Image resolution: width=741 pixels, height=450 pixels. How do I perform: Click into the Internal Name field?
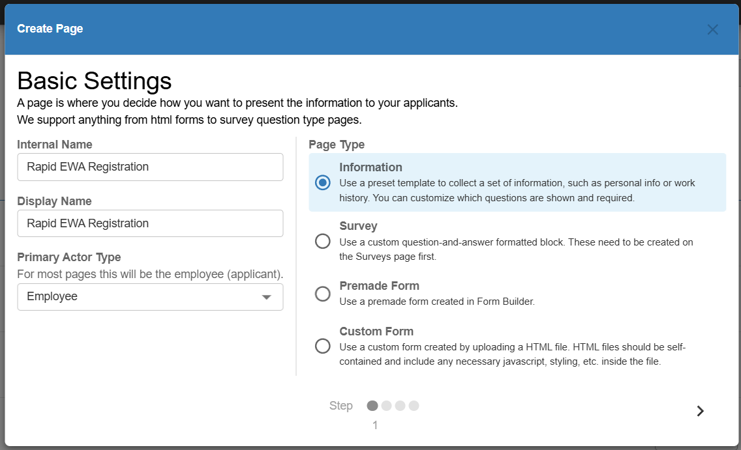[150, 167]
